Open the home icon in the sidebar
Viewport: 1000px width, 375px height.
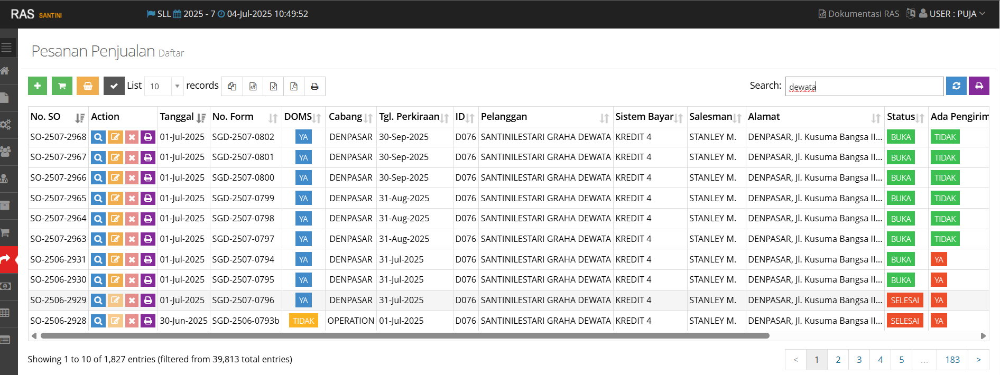point(6,71)
